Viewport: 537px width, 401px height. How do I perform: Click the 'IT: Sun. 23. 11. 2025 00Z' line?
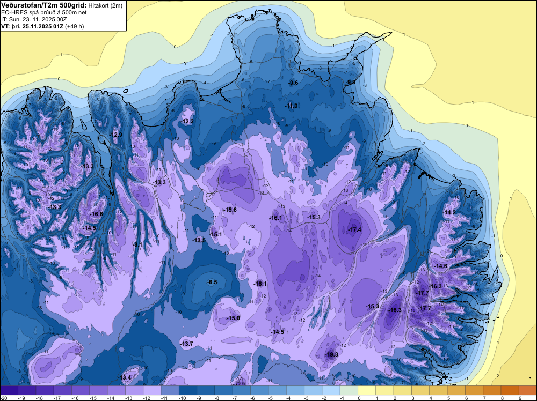click(34, 19)
